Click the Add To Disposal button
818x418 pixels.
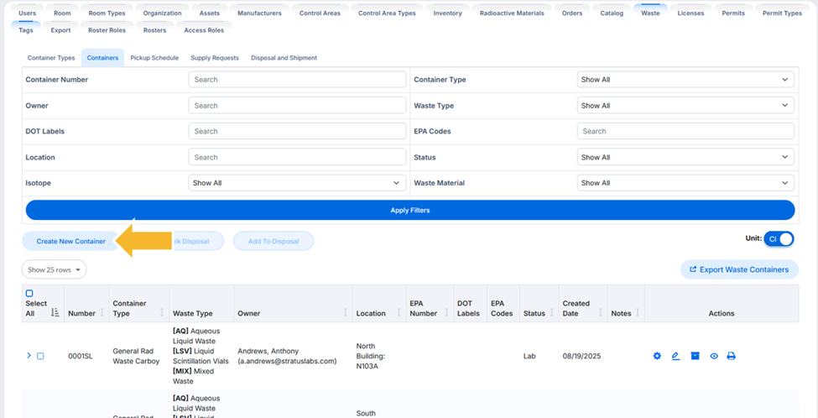point(274,241)
